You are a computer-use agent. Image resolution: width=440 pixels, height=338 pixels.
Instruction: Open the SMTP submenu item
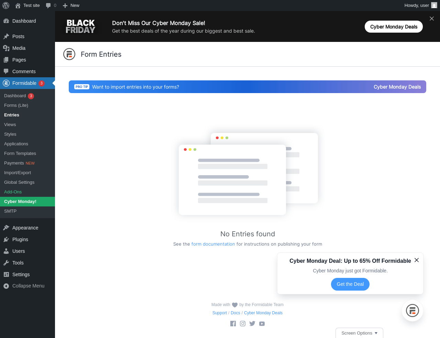pos(27,211)
